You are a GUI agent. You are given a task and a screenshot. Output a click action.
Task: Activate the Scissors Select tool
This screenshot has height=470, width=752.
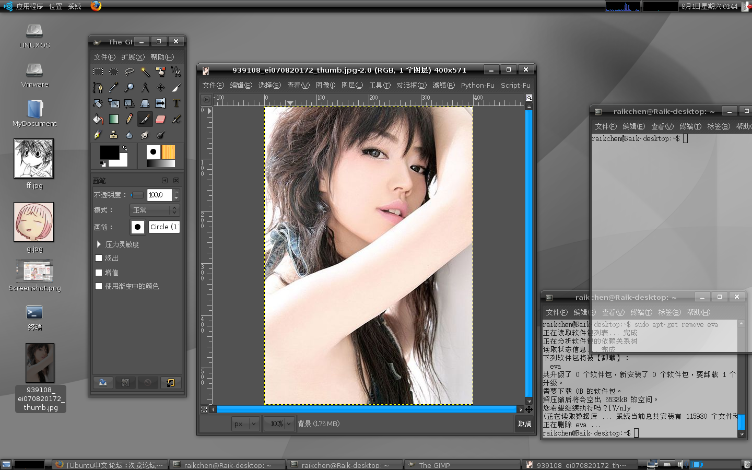coord(177,72)
